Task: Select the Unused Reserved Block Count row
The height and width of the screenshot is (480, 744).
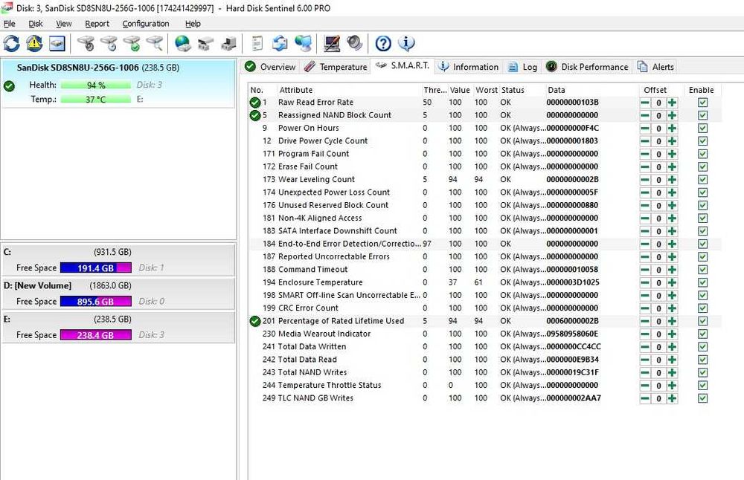Action: (485, 205)
